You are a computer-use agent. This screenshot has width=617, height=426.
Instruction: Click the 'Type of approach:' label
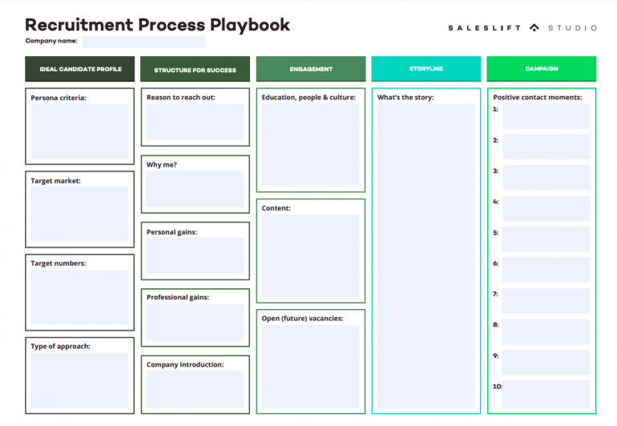click(60, 346)
